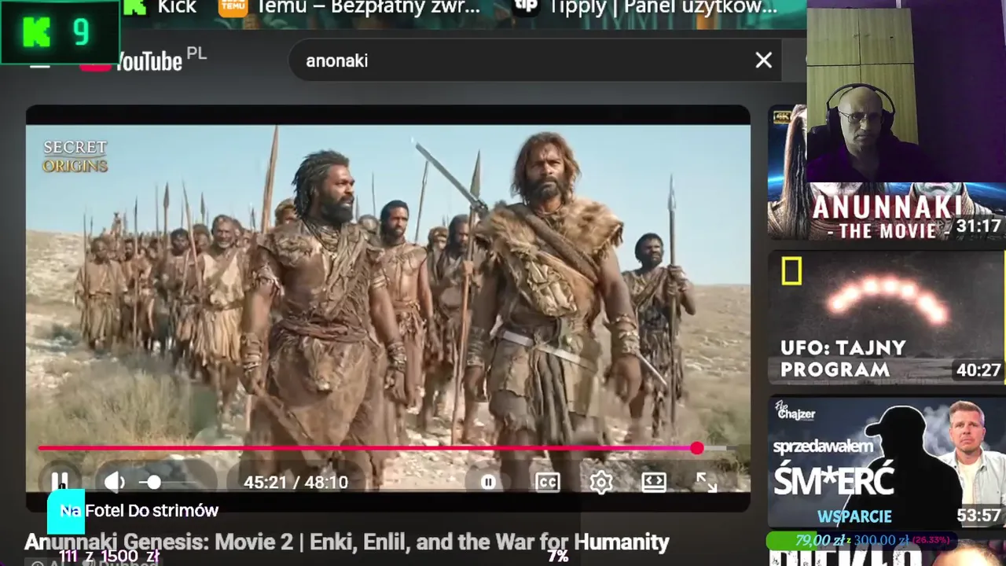
Task: Click the red video progress bar scrubber
Action: pos(697,448)
